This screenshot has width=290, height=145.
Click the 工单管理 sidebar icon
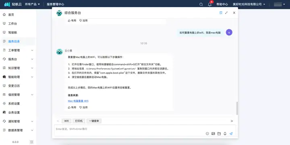[x=4, y=50]
